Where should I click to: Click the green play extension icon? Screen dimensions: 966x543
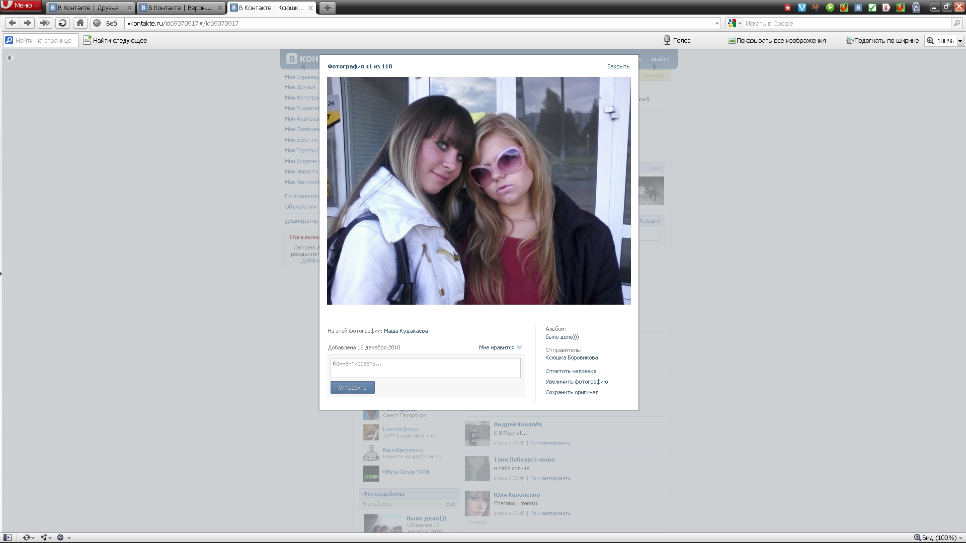pos(830,8)
